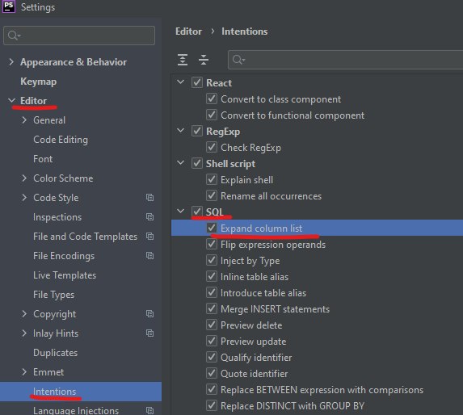Open the Language Injections settings
This screenshot has height=415, width=463.
coord(76,410)
